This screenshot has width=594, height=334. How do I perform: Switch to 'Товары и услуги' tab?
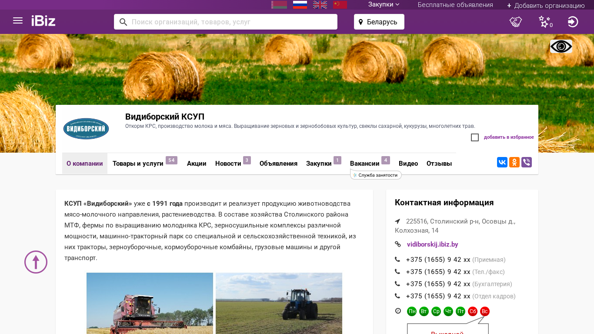click(x=138, y=164)
